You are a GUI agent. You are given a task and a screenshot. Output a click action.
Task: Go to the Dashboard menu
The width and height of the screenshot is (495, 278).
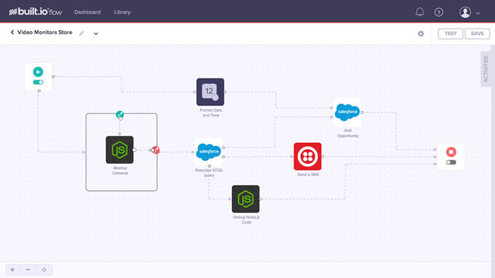pyautogui.click(x=88, y=12)
